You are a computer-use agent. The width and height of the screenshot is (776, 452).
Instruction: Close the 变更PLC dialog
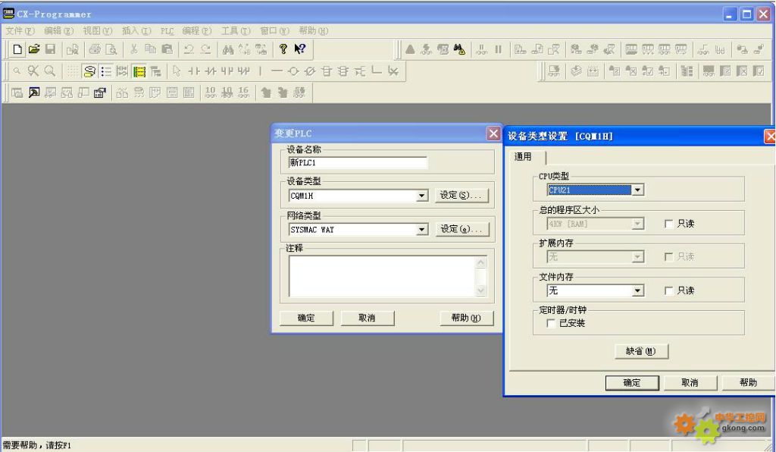493,133
